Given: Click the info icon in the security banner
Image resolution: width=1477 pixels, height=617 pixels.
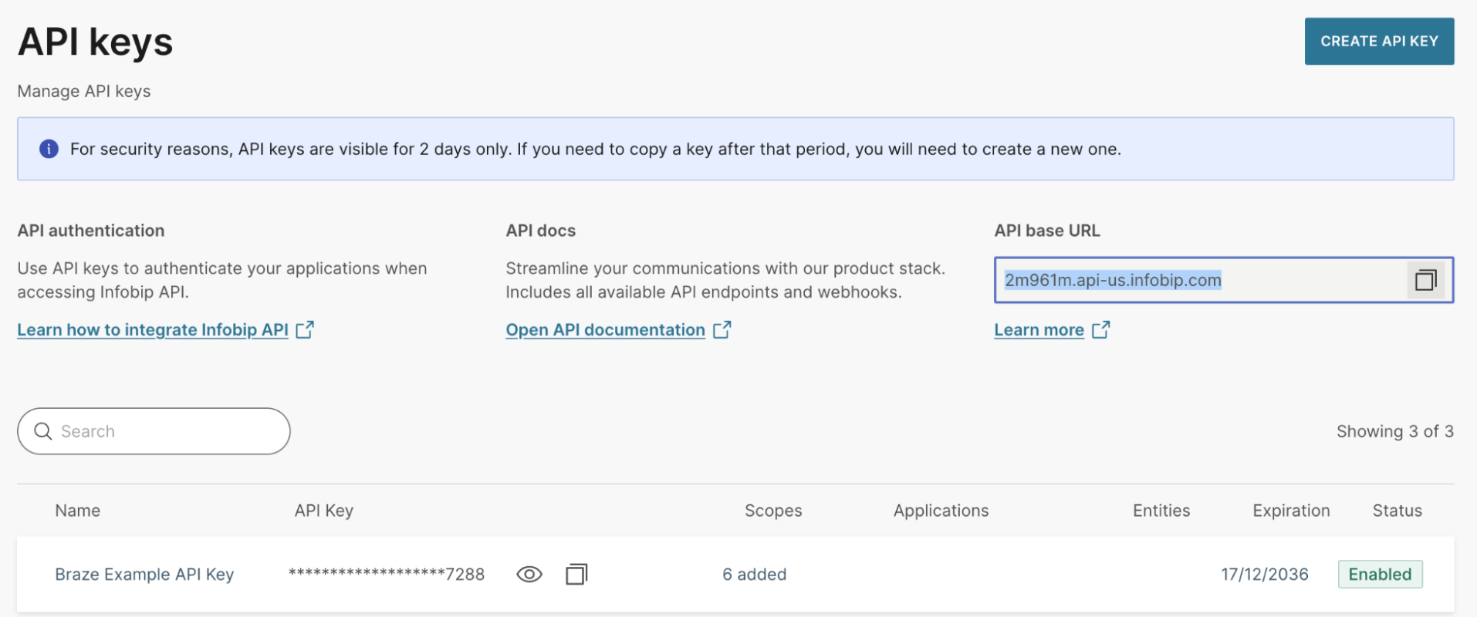Looking at the screenshot, I should pos(49,149).
